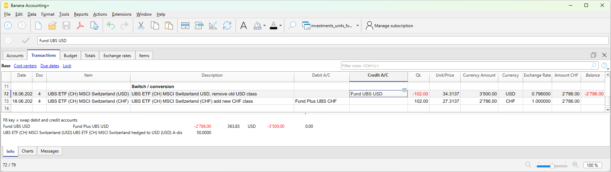The height and width of the screenshot is (172, 611).
Task: Apply black text color with A icon
Action: 274,25
